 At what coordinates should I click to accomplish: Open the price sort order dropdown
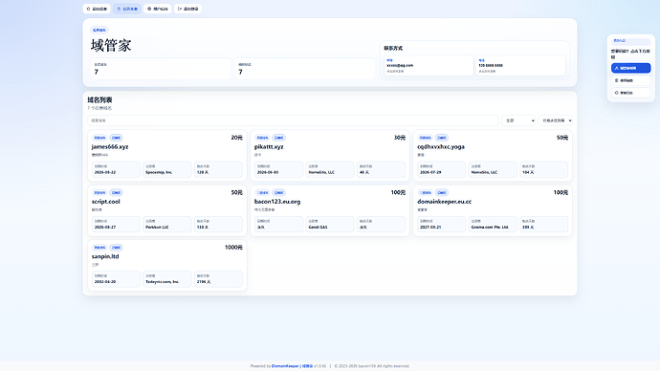(x=555, y=120)
